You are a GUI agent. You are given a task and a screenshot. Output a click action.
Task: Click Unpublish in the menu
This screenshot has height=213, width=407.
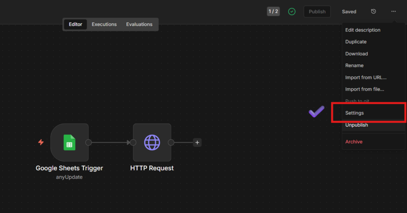click(x=357, y=125)
